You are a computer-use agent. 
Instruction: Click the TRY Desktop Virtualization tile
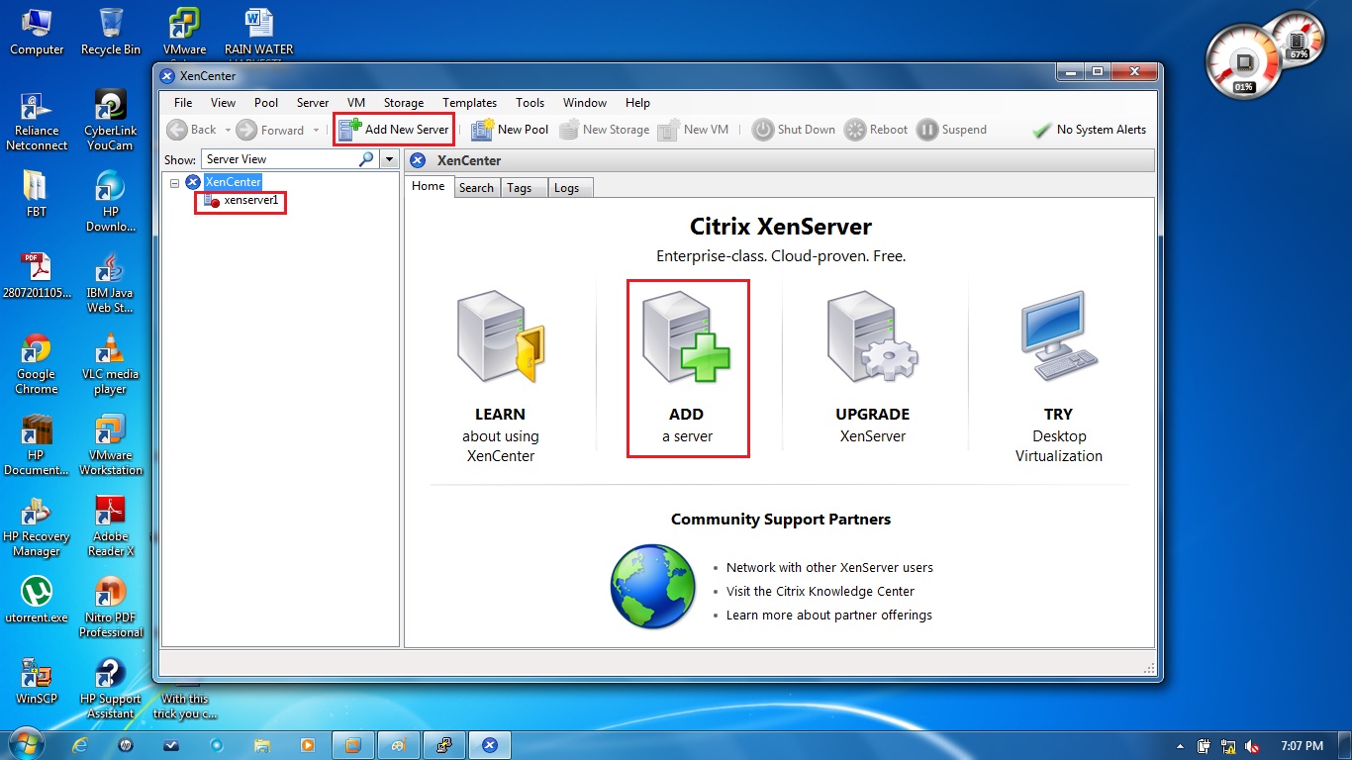(x=1059, y=378)
